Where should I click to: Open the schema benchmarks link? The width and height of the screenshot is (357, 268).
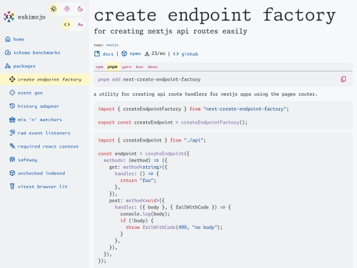[x=36, y=53]
